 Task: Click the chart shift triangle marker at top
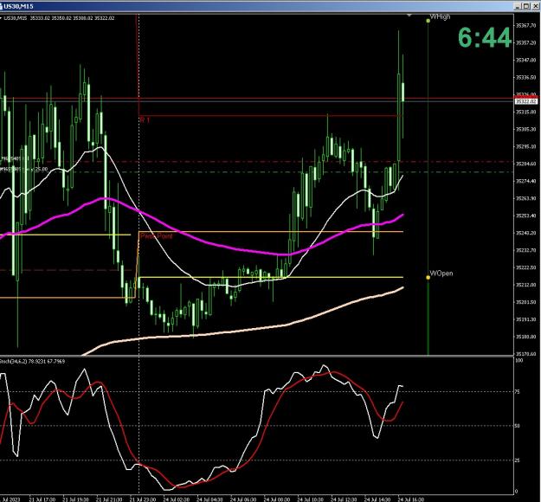[409, 16]
